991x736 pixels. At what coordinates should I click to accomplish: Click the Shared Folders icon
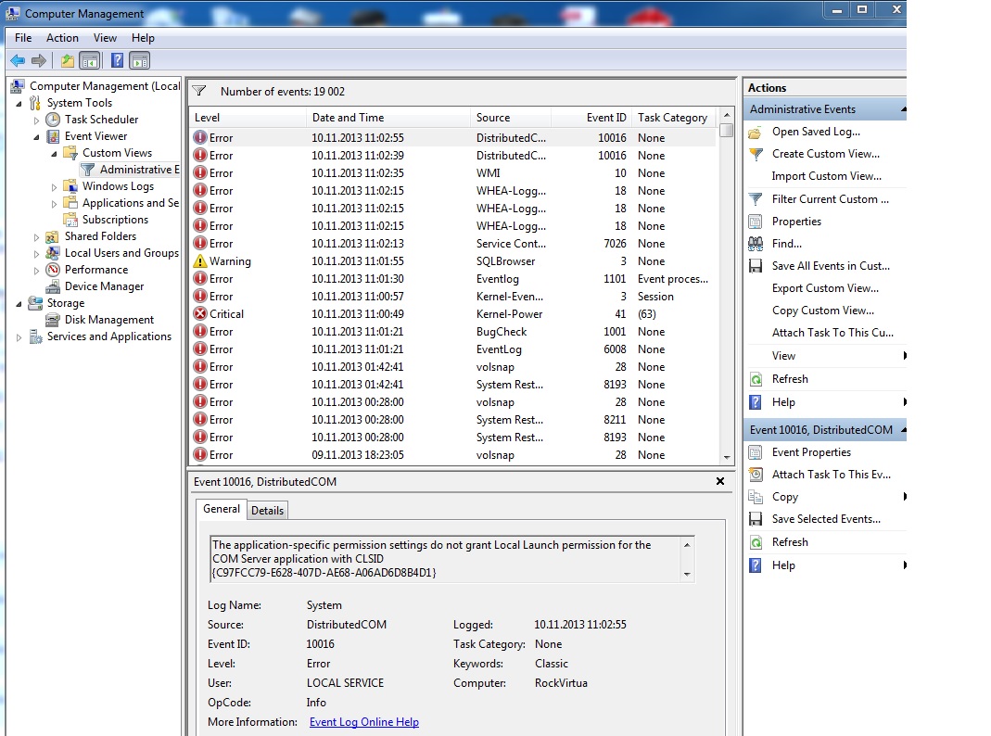(53, 236)
